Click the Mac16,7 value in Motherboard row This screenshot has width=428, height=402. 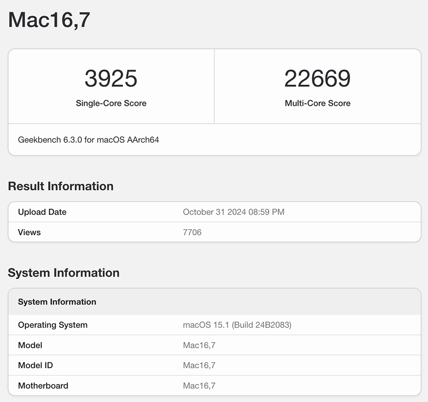tap(199, 386)
